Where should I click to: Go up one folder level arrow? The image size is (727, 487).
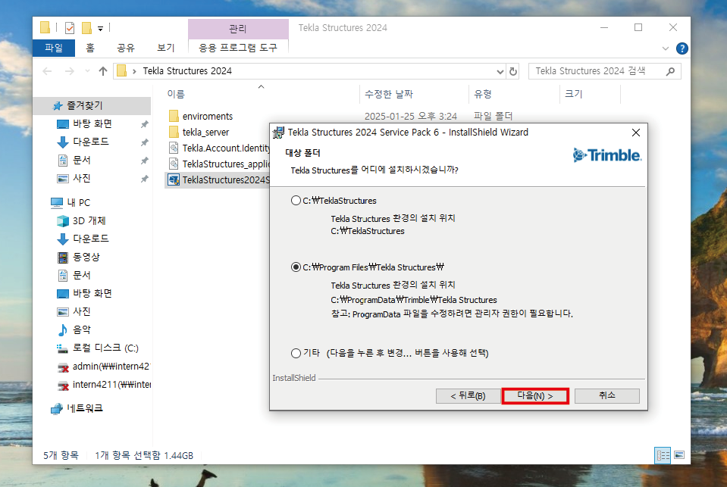(103, 71)
